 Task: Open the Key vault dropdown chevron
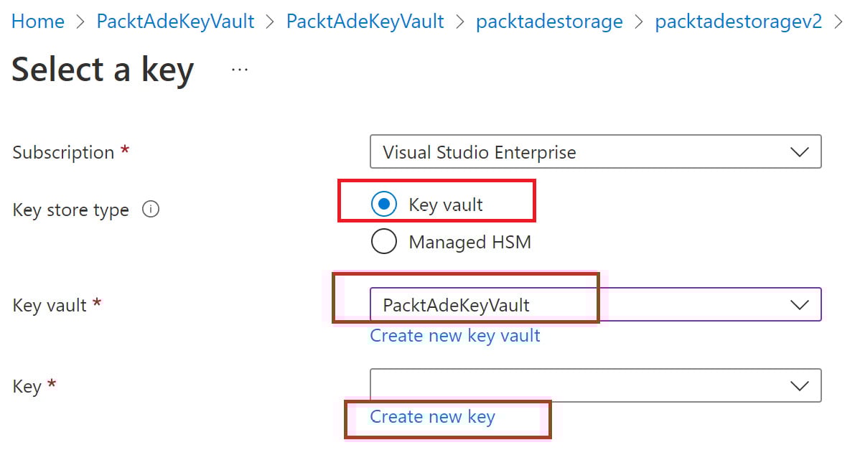click(799, 305)
